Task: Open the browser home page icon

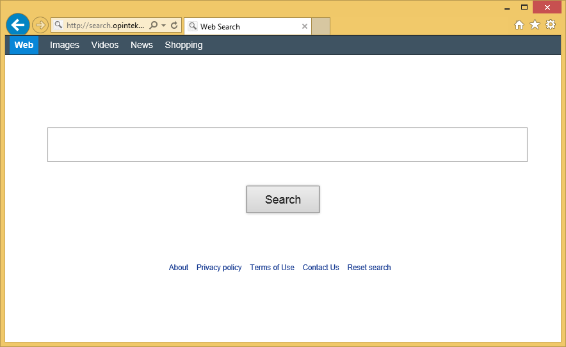Action: click(519, 25)
